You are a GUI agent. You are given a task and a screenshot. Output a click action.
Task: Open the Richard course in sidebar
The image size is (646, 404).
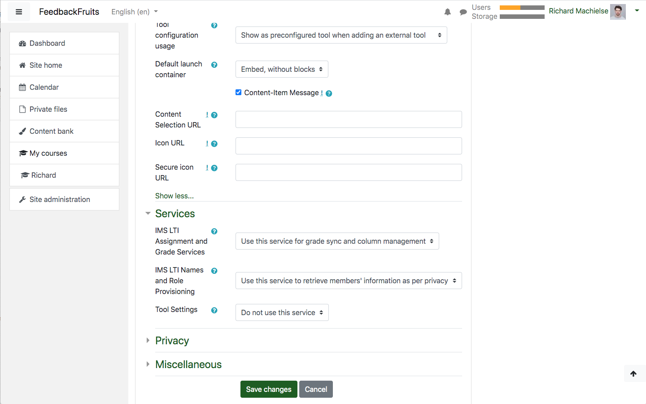tap(64, 175)
